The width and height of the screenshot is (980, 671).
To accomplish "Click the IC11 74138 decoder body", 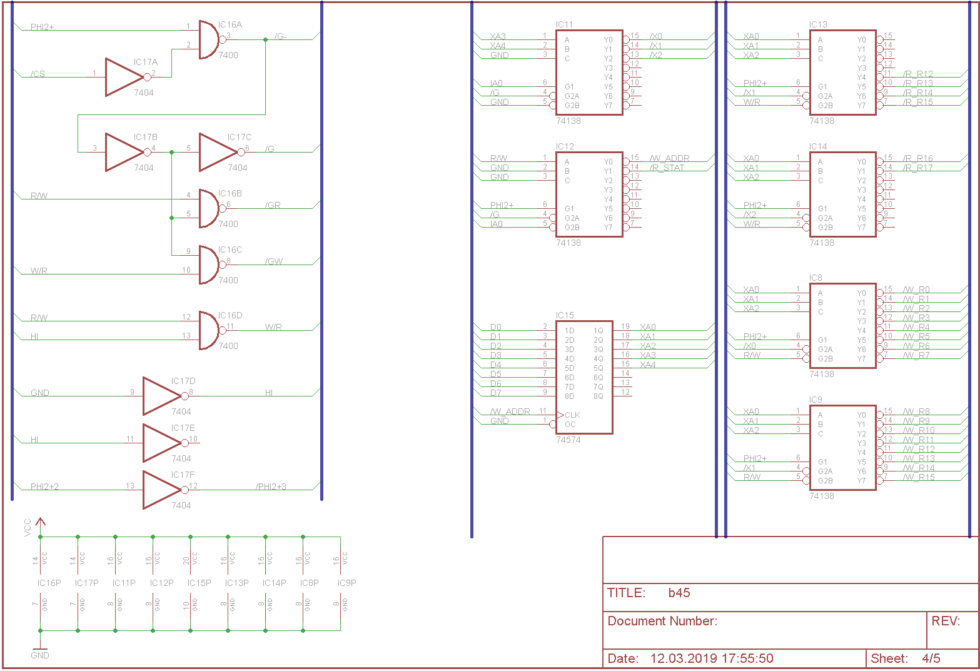I will pyautogui.click(x=589, y=73).
